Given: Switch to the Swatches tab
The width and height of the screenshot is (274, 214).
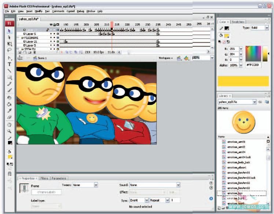Looking at the screenshot, I should (238, 22).
